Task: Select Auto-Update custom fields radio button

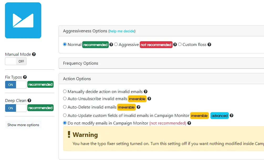Action: coord(65,115)
